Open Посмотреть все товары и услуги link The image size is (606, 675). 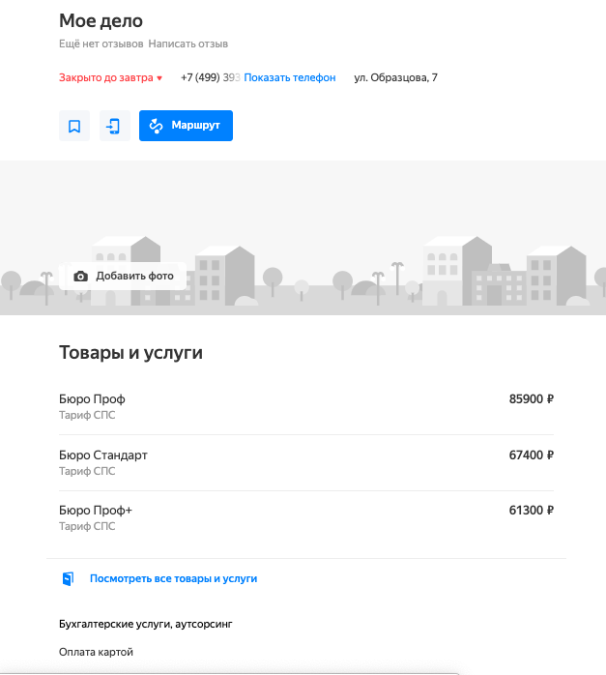(x=173, y=578)
